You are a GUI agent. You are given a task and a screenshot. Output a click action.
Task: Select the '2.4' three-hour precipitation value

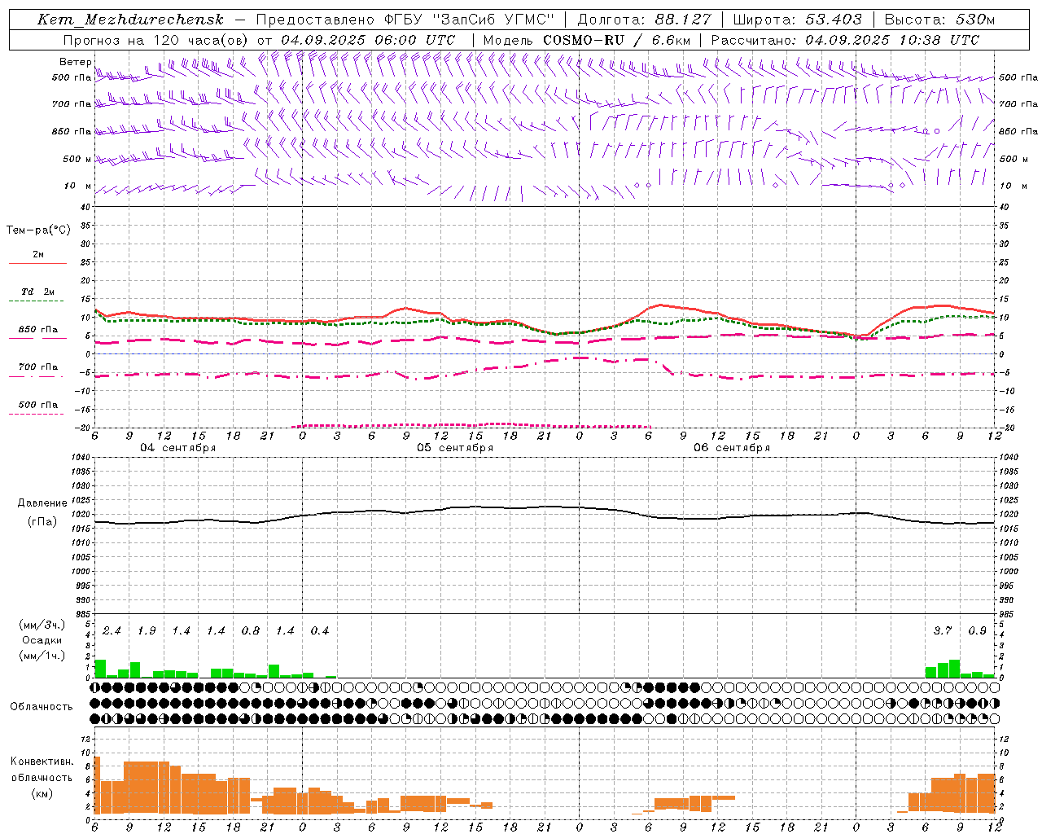112,631
